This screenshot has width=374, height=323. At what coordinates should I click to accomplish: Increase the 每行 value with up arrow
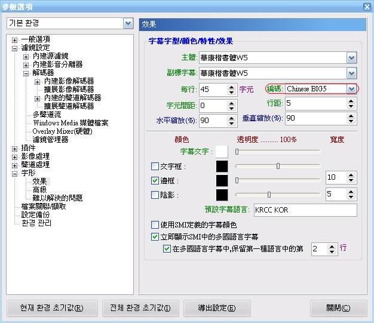[x=231, y=87]
